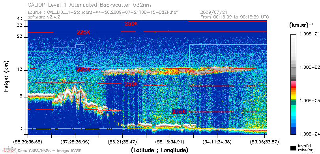Click the '225K' label above 20 km height
Viewport: 320px width, 154px height.
[84, 32]
